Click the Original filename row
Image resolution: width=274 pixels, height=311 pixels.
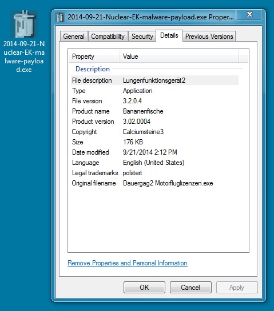pos(154,183)
